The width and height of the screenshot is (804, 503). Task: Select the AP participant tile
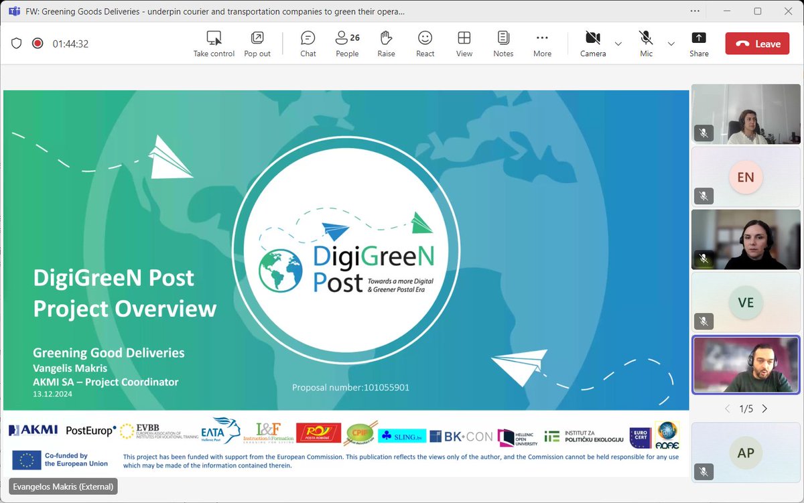pos(746,453)
